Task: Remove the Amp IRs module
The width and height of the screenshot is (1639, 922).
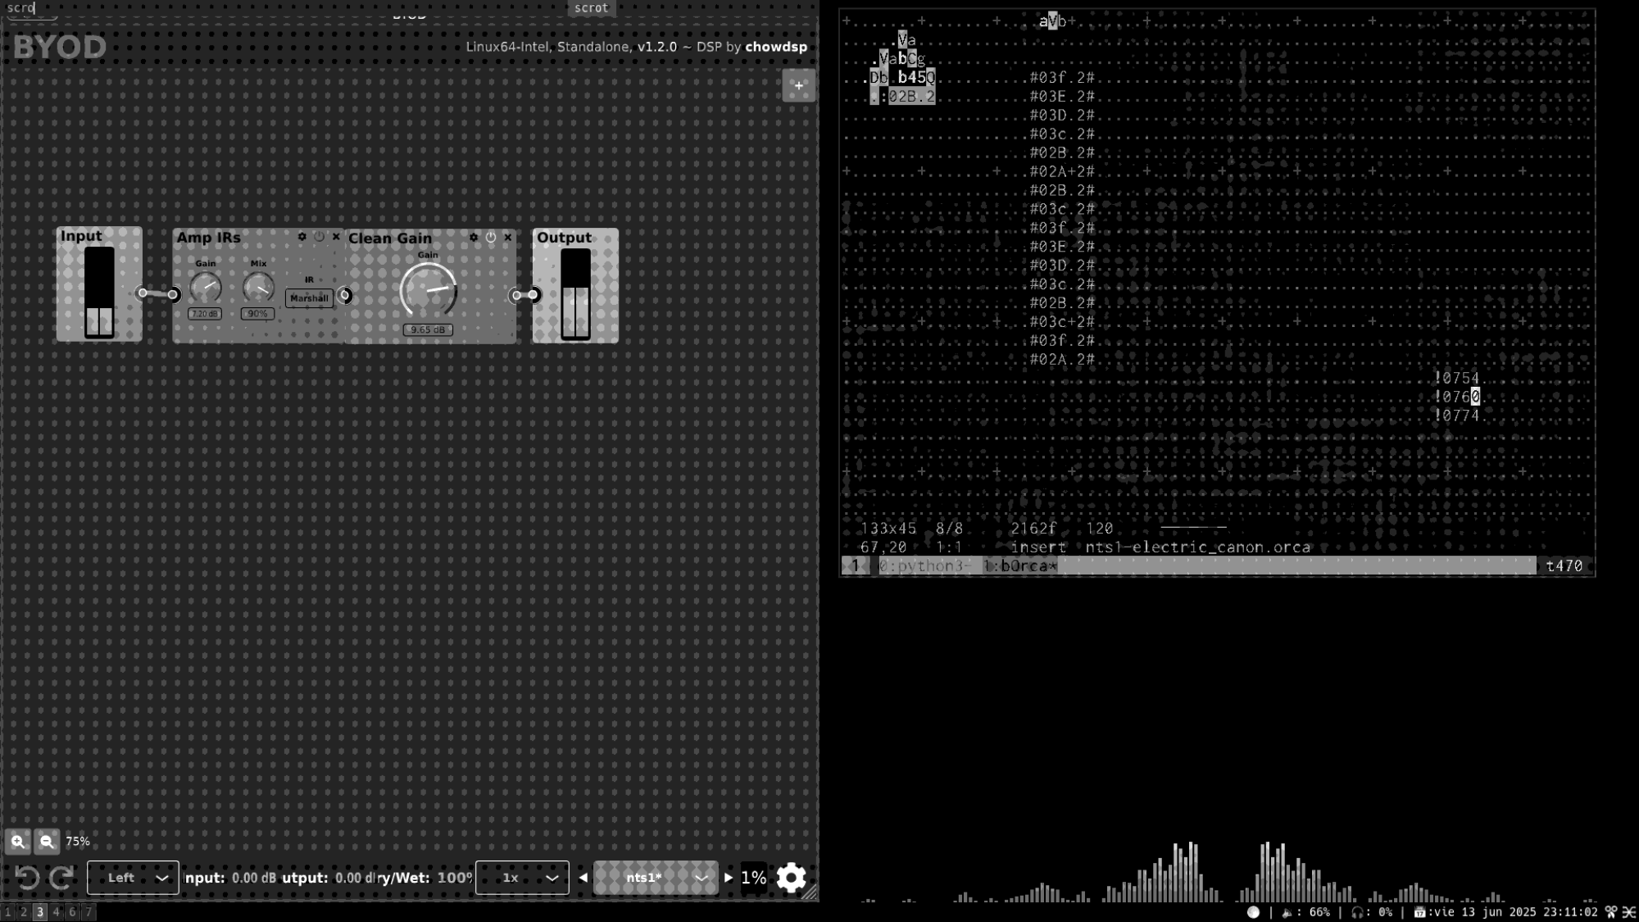Action: point(336,237)
